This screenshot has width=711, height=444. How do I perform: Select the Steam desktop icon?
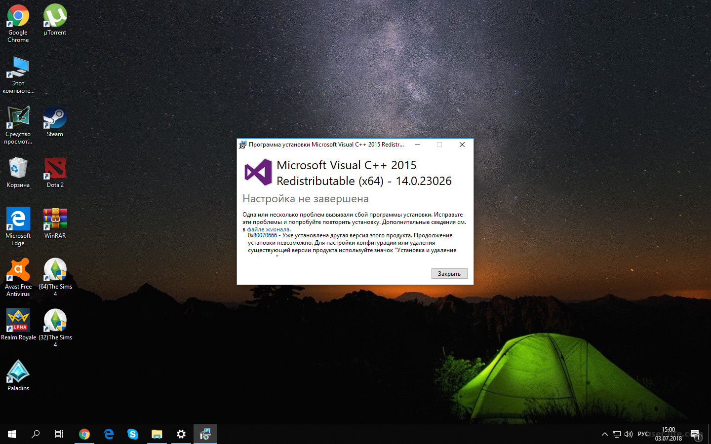pyautogui.click(x=55, y=122)
